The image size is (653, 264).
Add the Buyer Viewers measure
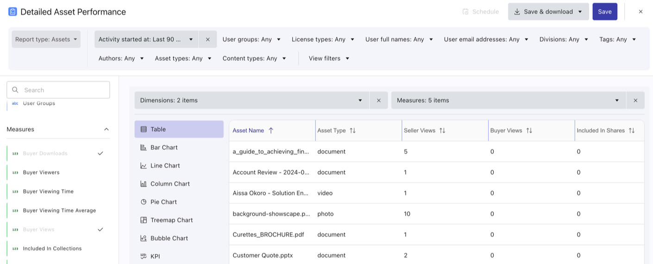pos(41,172)
